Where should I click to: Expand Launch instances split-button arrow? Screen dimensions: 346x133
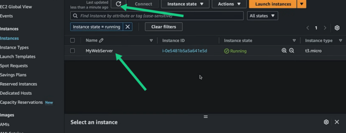click(301, 4)
